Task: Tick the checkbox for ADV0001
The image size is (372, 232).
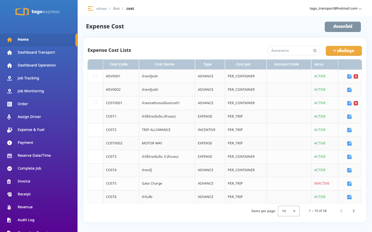Action: coord(95,76)
